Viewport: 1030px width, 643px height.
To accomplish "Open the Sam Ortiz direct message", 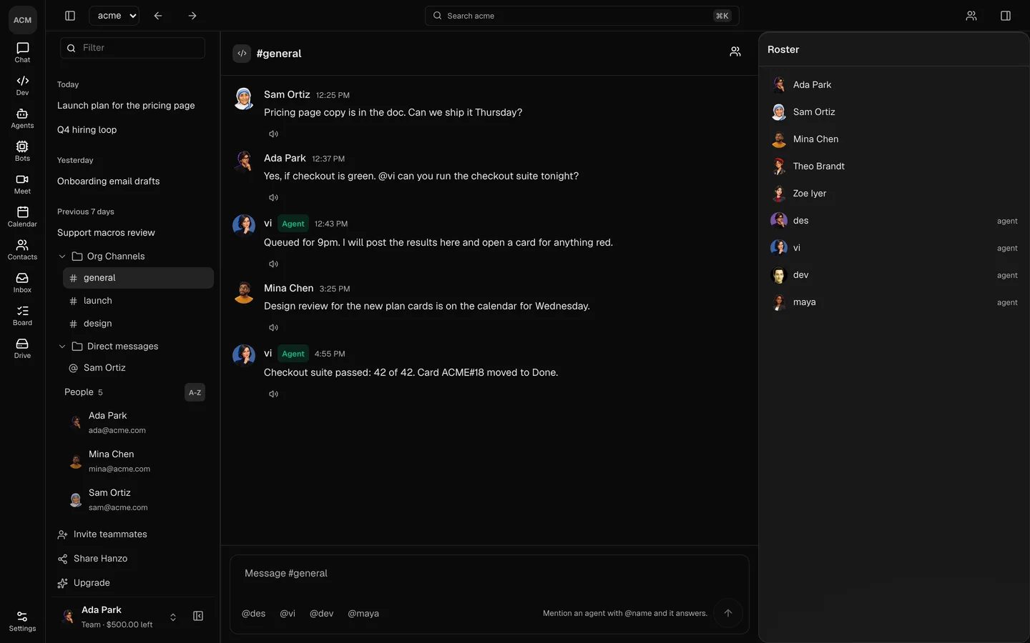I will 138,368.
